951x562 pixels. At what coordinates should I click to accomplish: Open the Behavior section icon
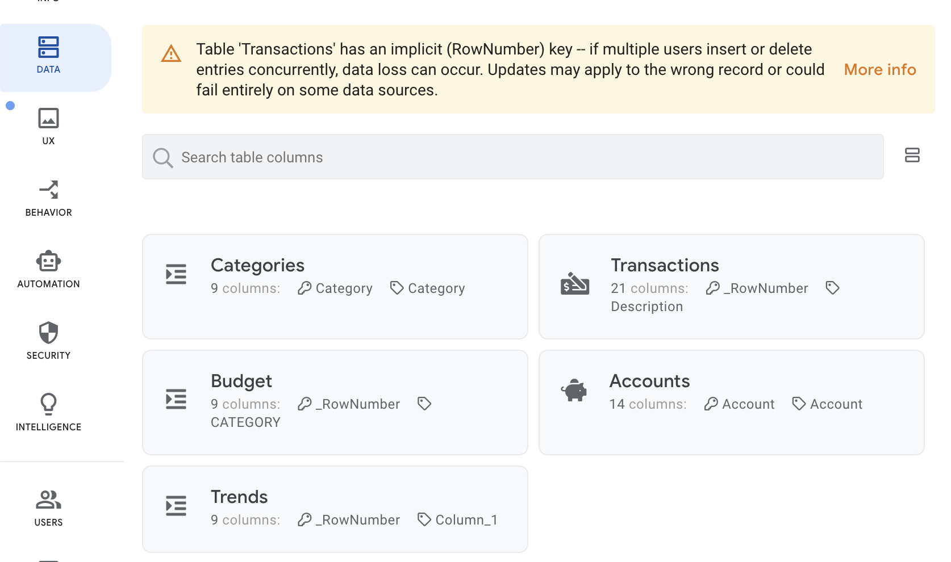49,190
